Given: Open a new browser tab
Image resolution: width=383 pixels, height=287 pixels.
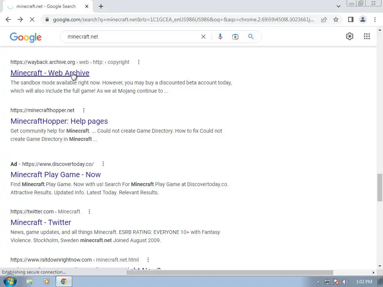Looking at the screenshot, I should click(101, 7).
